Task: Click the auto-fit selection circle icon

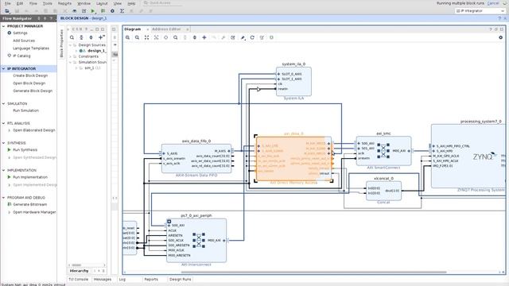Action: (166, 37)
